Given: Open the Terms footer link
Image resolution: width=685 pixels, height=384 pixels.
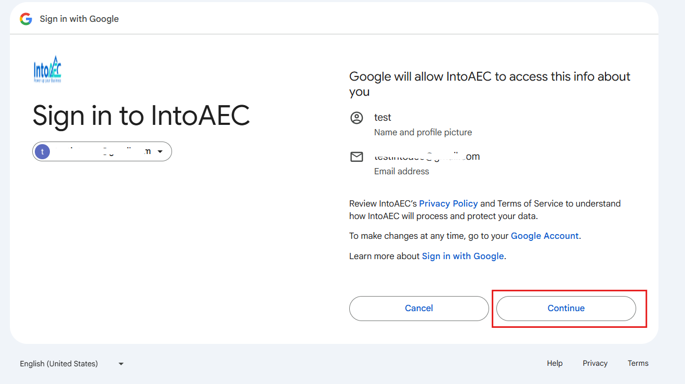Looking at the screenshot, I should (x=638, y=363).
